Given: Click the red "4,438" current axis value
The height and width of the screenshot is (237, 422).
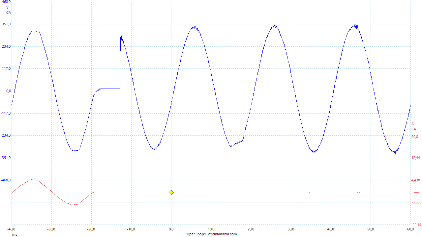Looking at the screenshot, I should coord(415,180).
